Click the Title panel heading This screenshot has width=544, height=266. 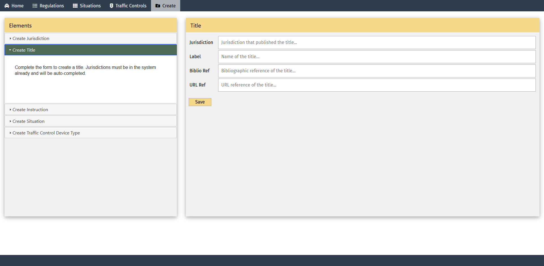[x=195, y=26]
